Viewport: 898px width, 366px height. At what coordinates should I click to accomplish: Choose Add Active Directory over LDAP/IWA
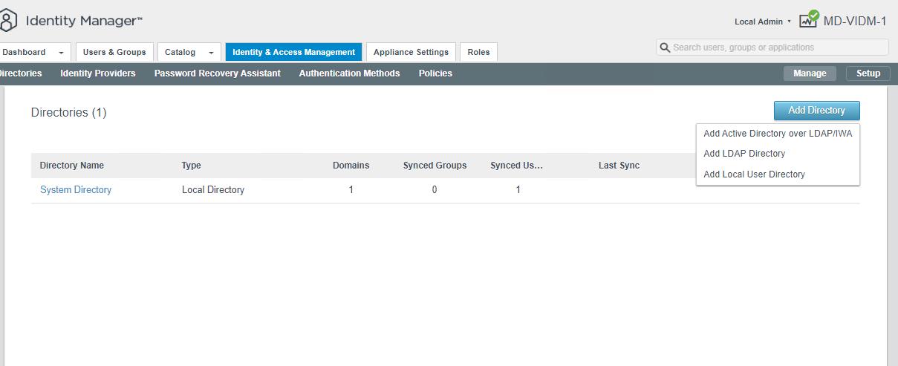(x=778, y=134)
